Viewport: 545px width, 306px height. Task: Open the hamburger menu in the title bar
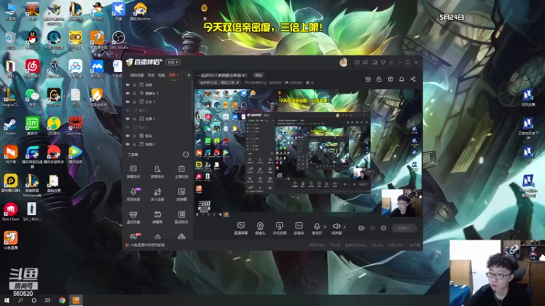pos(391,63)
